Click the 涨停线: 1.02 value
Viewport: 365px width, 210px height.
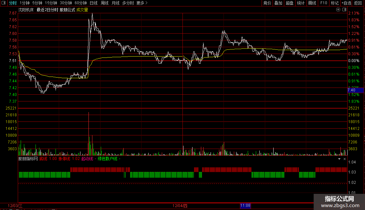(69, 159)
